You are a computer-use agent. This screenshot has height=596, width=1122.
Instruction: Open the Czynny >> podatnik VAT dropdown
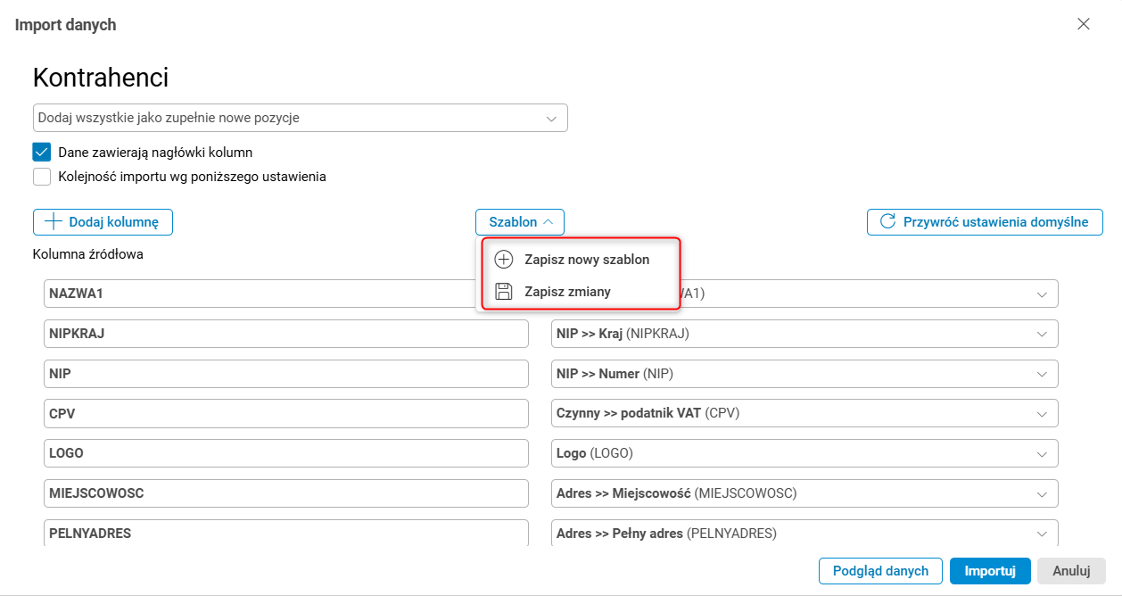click(1042, 413)
